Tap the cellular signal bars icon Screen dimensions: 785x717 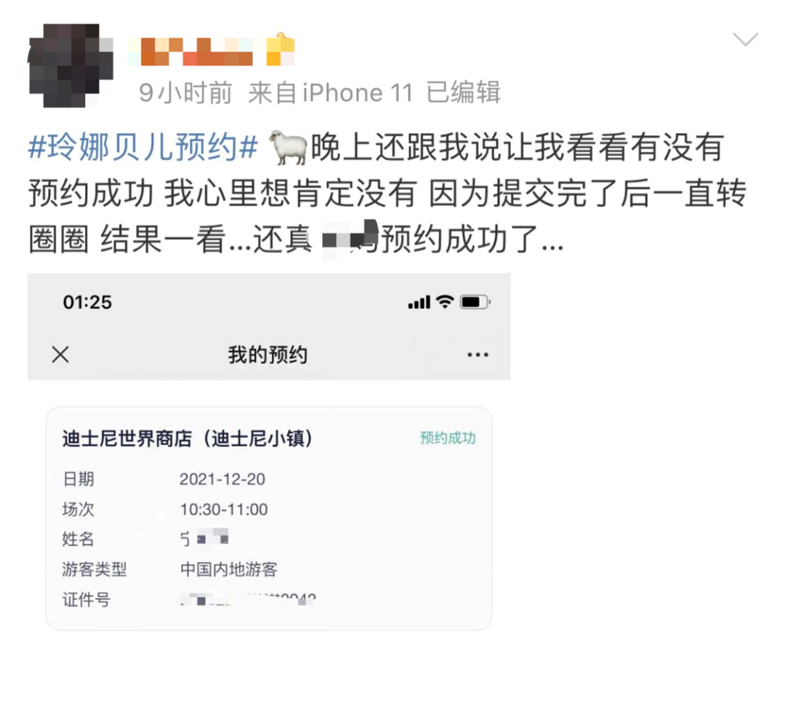[x=419, y=302]
